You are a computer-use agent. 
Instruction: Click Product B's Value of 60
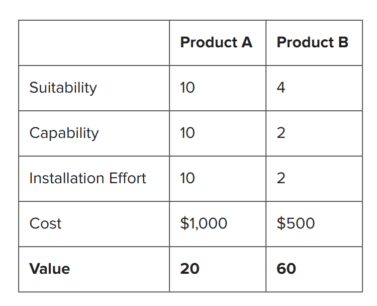point(286,269)
